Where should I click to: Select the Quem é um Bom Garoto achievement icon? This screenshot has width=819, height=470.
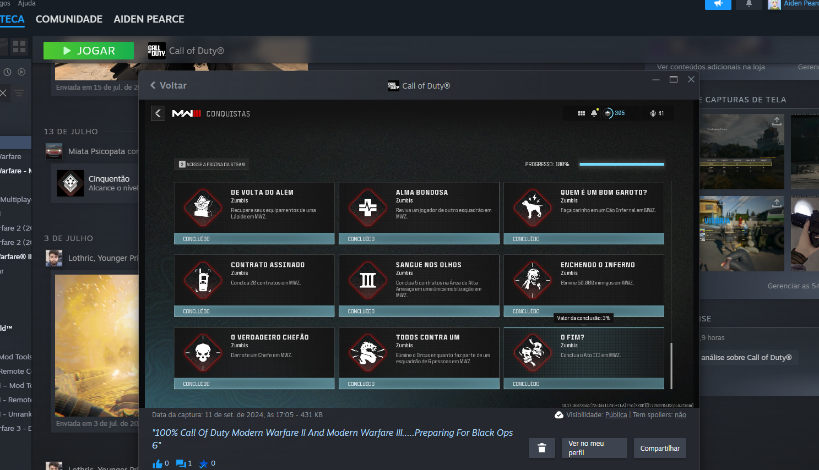[x=532, y=207]
